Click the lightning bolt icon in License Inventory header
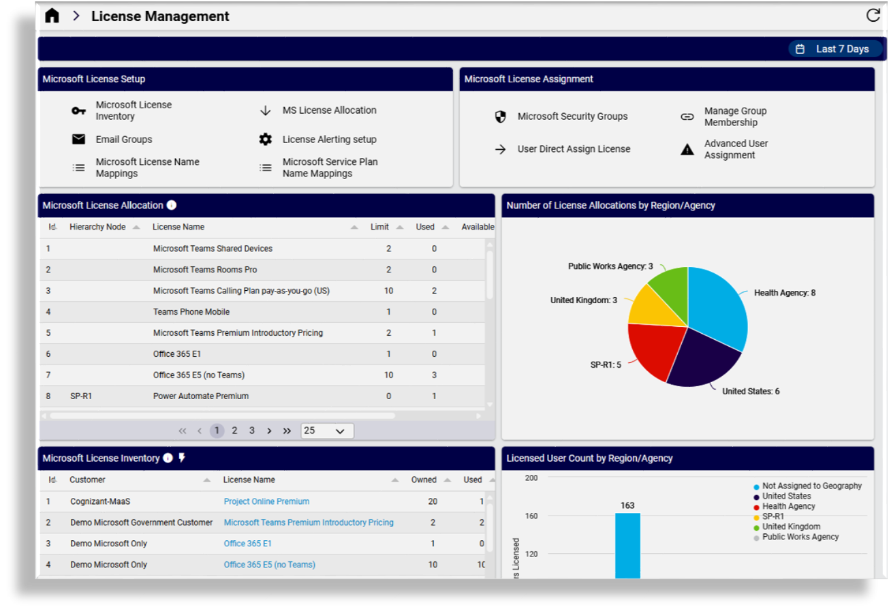 [x=182, y=458]
